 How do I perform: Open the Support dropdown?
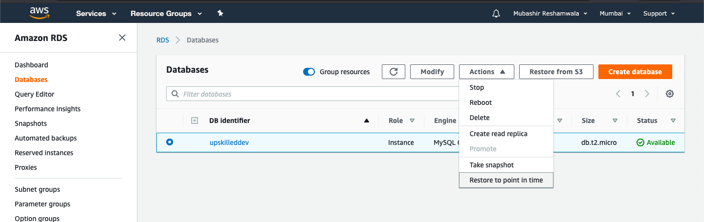click(659, 14)
